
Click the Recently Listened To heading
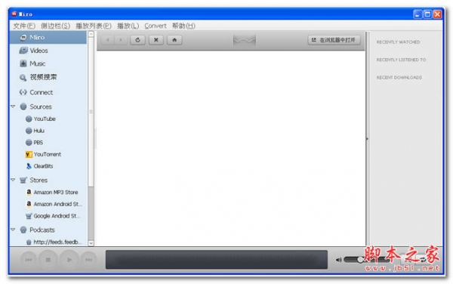tap(401, 60)
